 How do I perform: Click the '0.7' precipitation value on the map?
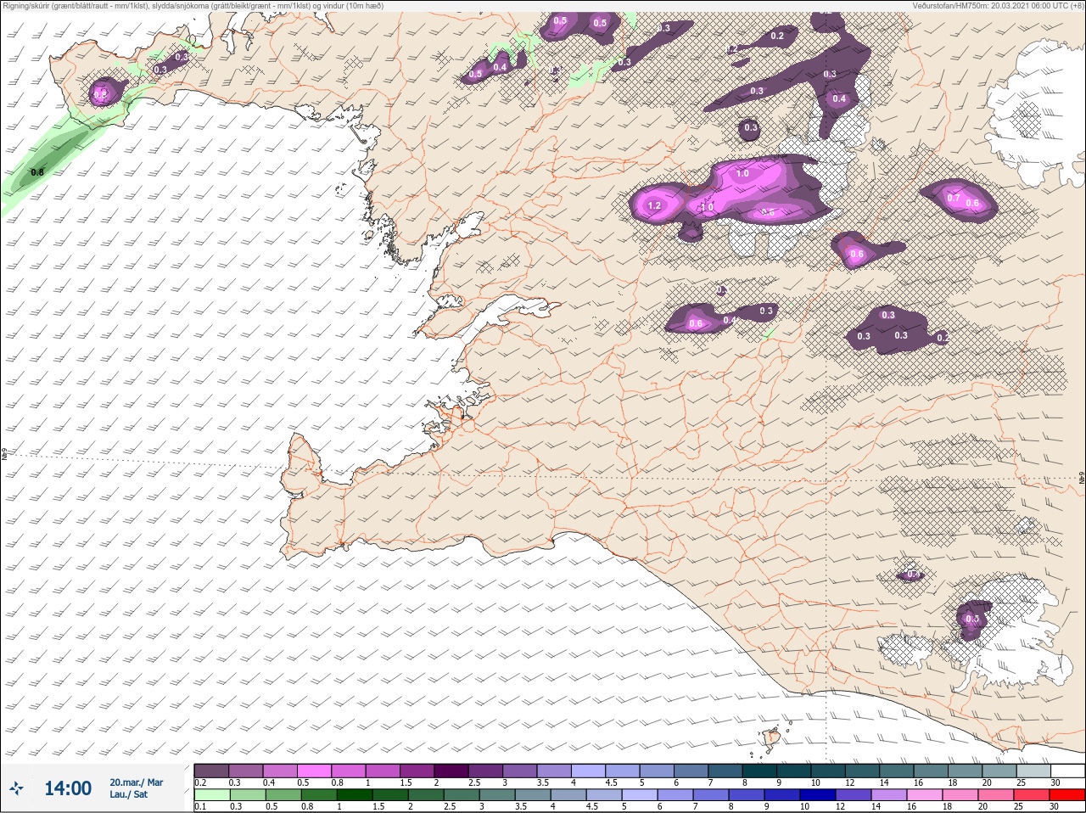coord(954,198)
